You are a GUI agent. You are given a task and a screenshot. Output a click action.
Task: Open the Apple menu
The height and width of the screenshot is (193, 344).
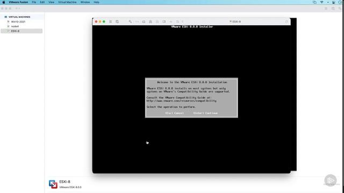tap(4, 2)
